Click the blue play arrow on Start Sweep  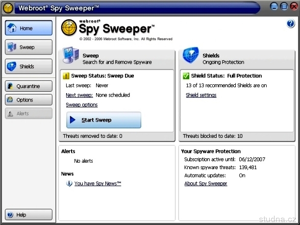73,120
